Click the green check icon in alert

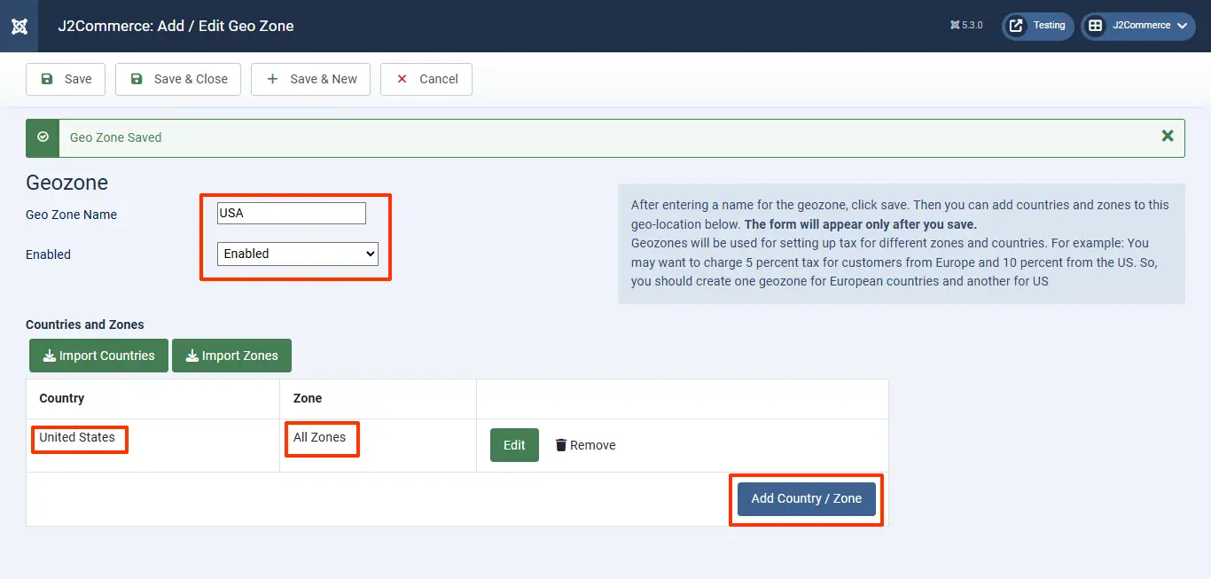43,137
